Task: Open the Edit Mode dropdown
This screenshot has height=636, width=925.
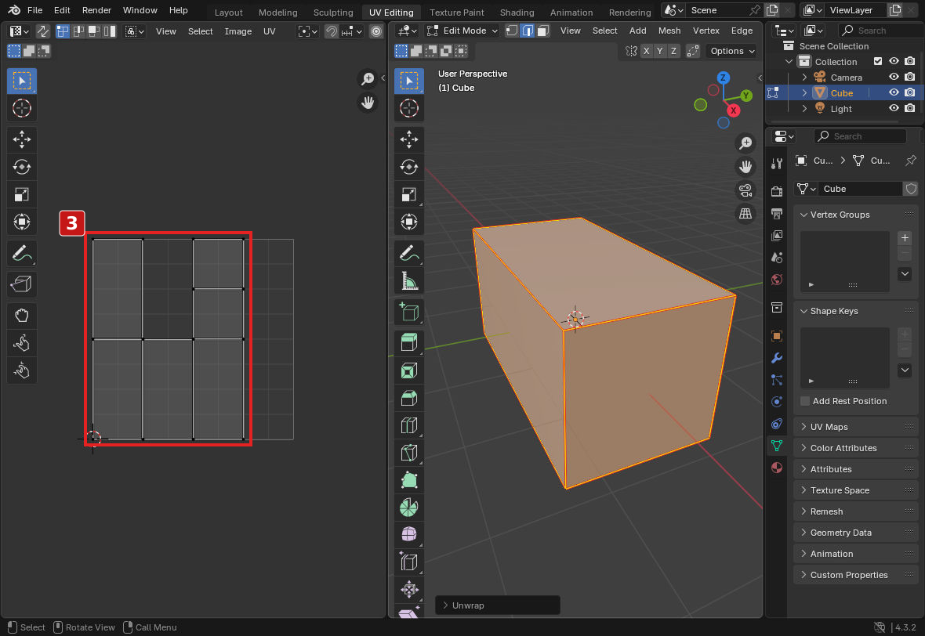Action: click(462, 31)
